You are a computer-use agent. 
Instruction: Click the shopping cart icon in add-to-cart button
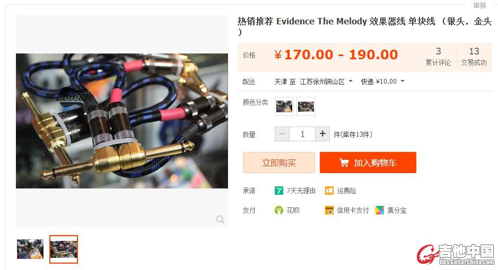click(x=344, y=163)
